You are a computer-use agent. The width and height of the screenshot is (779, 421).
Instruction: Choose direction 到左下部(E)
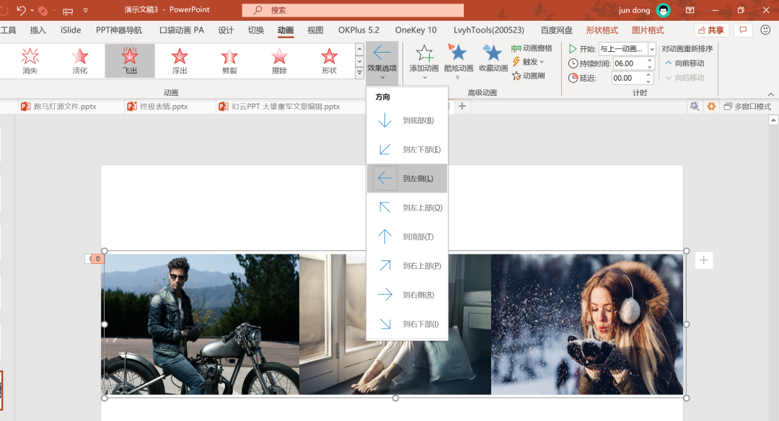(x=407, y=149)
